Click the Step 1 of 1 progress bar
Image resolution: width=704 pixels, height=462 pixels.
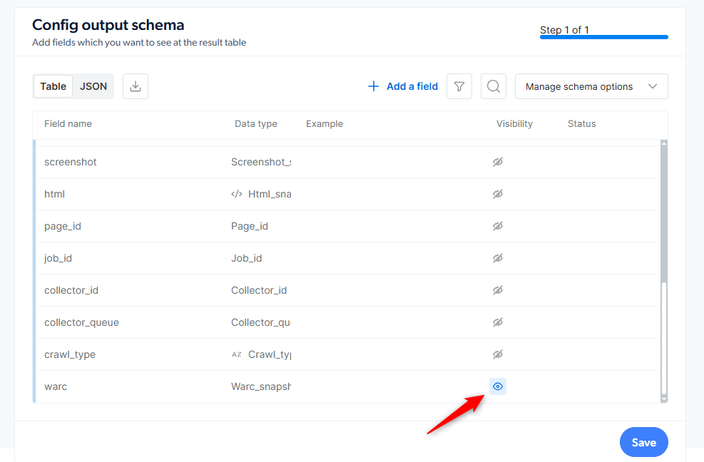[603, 37]
